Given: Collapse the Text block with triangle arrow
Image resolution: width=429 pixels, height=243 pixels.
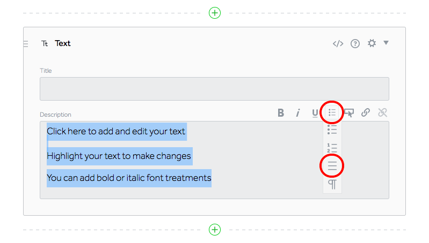Looking at the screenshot, I should coord(386,42).
